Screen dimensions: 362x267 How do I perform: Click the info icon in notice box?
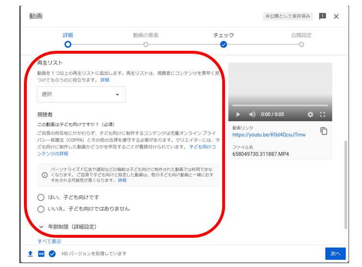tap(45, 175)
